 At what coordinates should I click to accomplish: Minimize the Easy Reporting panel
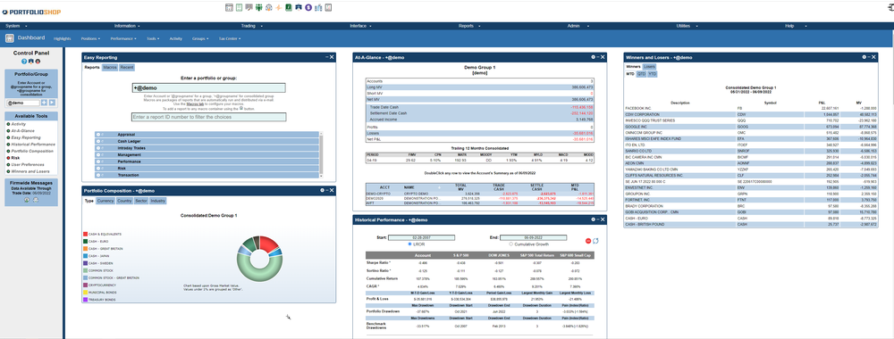tap(326, 57)
